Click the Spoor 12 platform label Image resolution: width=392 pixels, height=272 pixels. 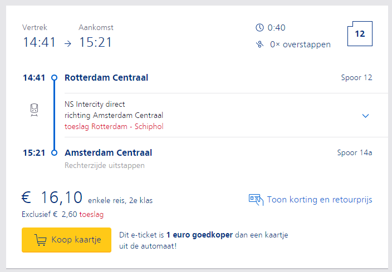point(356,78)
